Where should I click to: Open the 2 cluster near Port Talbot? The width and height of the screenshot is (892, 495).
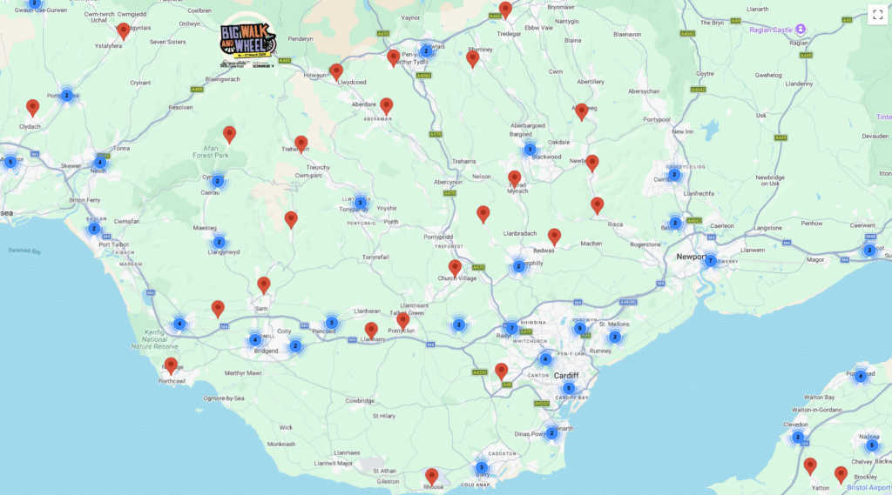coord(94,229)
